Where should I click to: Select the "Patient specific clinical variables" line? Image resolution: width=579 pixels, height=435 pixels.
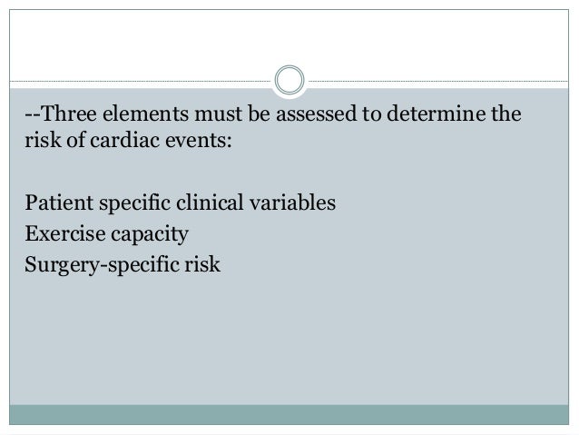click(180, 202)
